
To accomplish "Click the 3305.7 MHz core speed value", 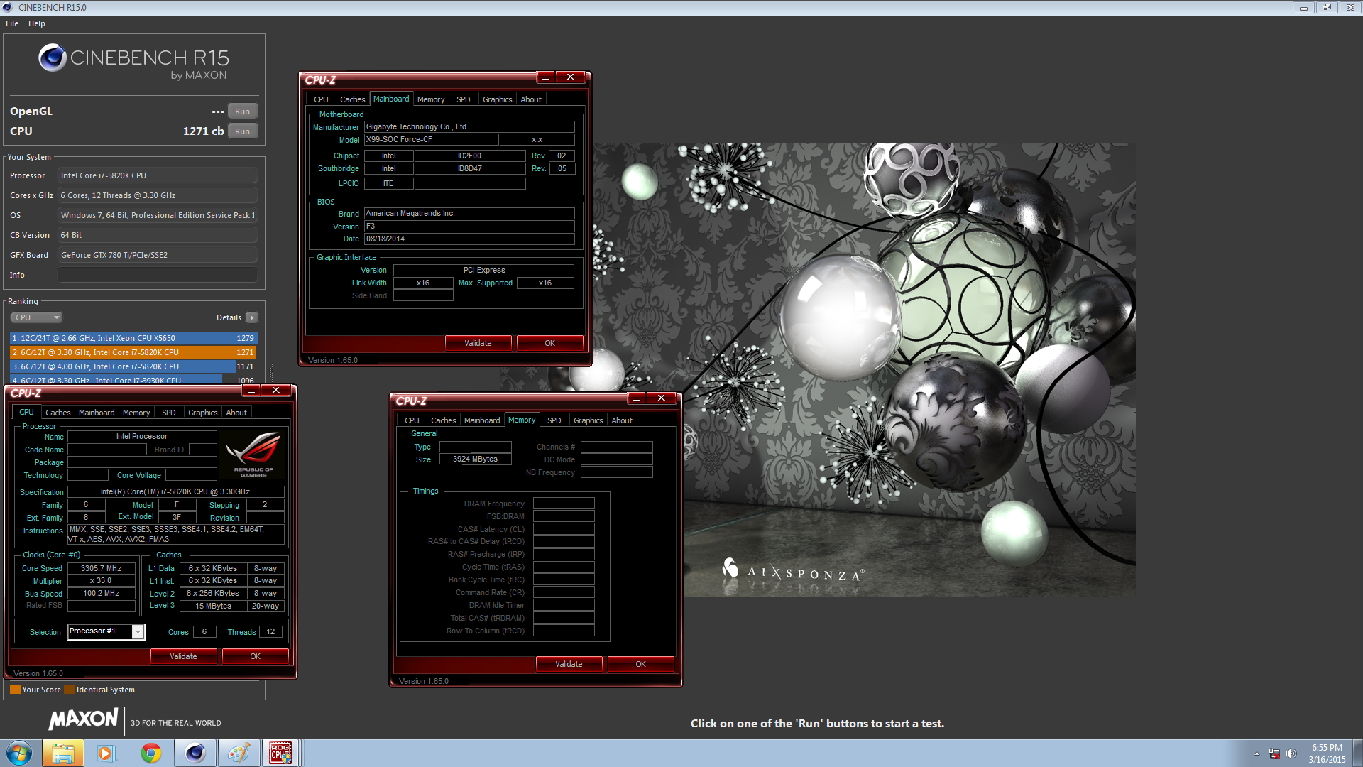I will pos(101,569).
